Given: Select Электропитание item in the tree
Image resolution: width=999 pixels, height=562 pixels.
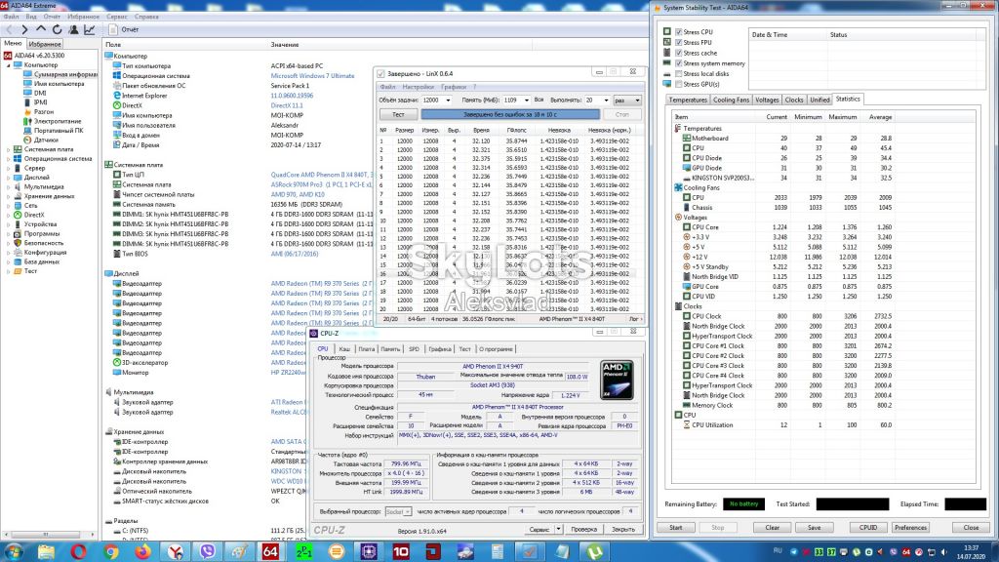Looking at the screenshot, I should (58, 121).
